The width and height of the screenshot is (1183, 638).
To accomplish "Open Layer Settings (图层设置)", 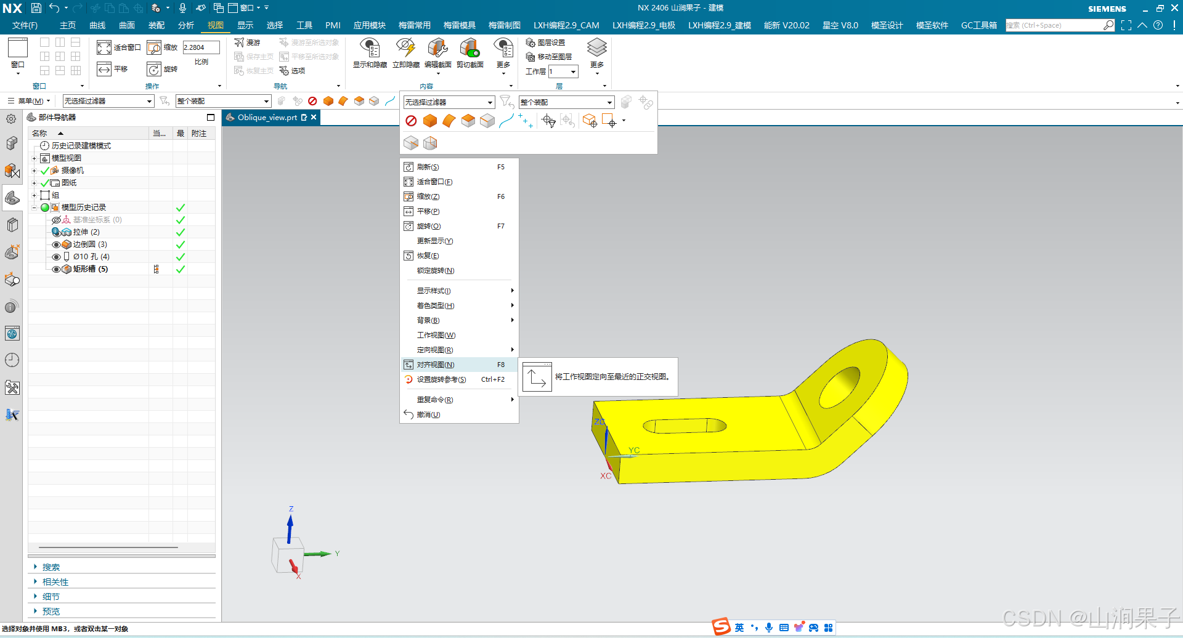I will (x=545, y=42).
